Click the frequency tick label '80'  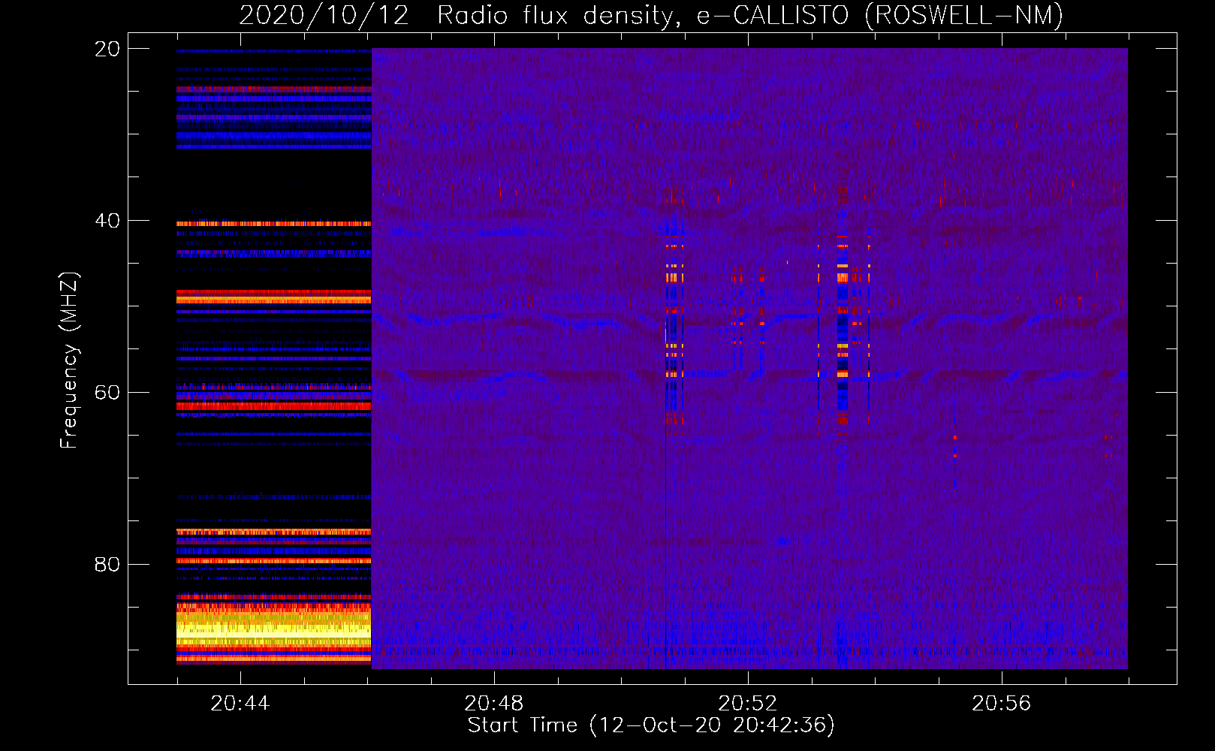[x=107, y=564]
